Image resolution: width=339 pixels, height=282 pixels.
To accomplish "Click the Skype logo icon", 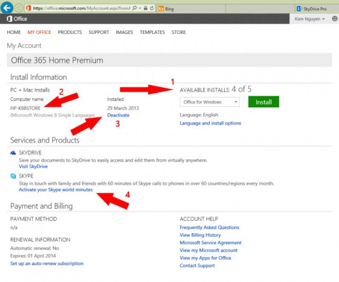I will tap(13, 176).
